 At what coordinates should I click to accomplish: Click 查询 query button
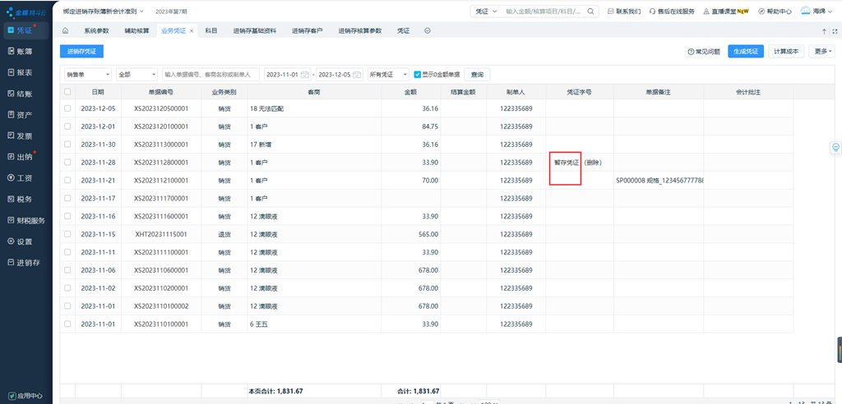[477, 75]
